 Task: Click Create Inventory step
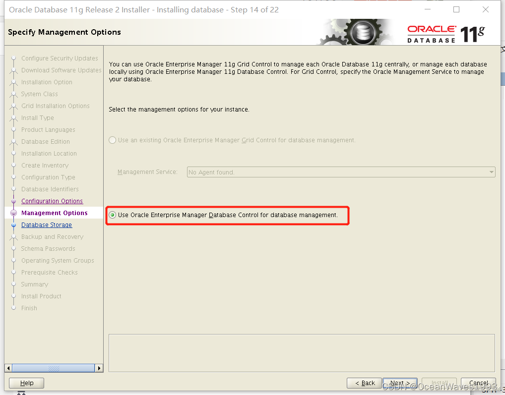(x=45, y=166)
